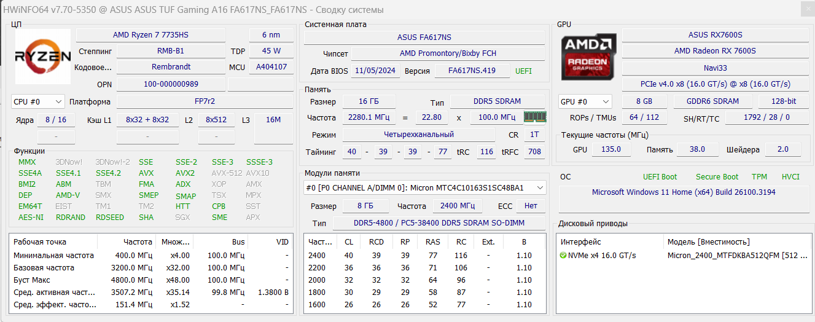Click the AVX-512 feature label
Screen dimensions: 815x322
pyautogui.click(x=226, y=173)
